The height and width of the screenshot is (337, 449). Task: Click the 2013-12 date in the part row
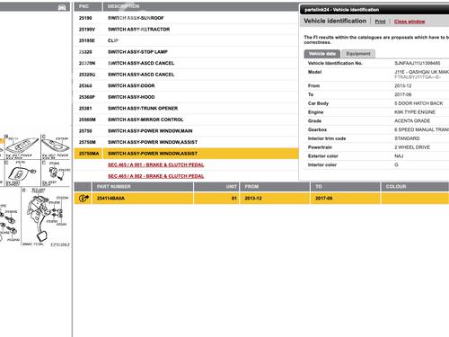253,199
